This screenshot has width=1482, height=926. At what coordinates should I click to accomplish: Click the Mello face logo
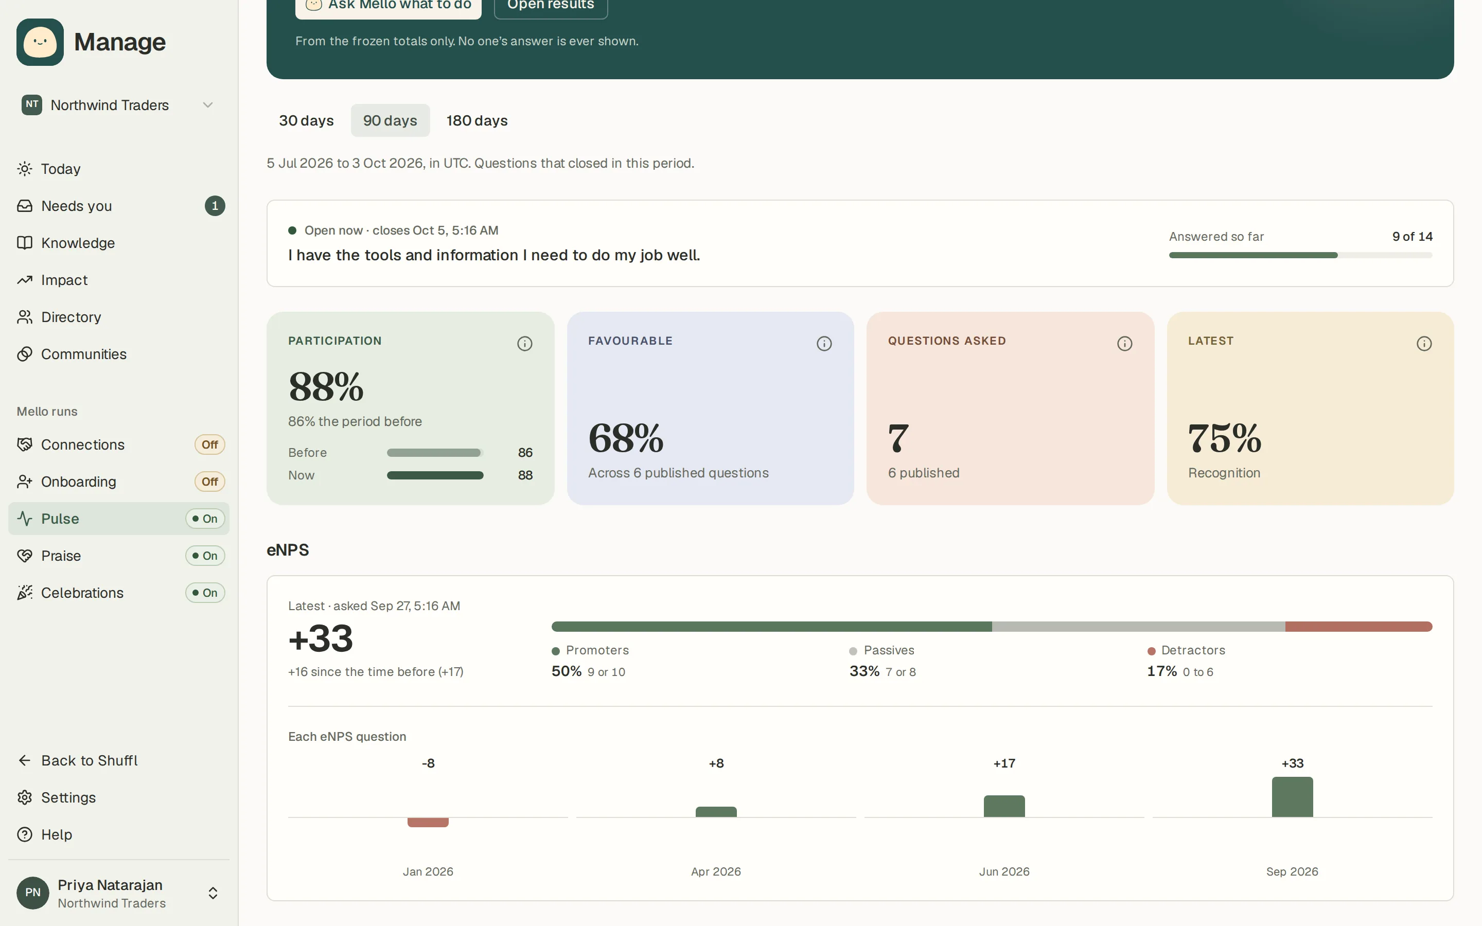(x=40, y=42)
